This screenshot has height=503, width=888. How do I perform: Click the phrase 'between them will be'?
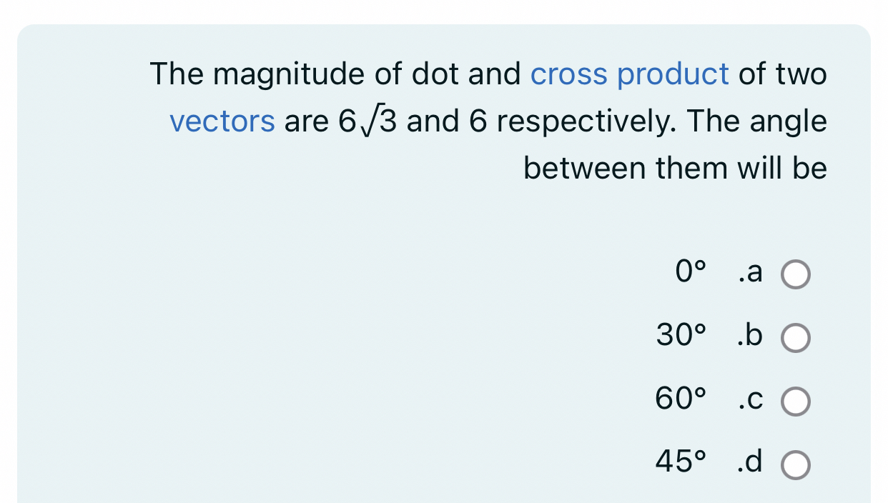coord(675,168)
